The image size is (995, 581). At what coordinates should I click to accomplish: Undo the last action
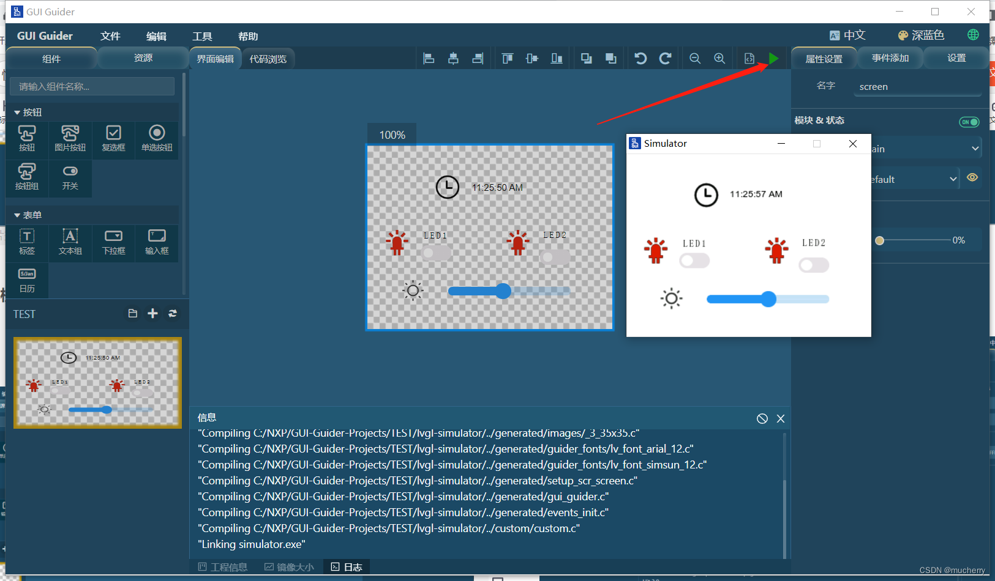(640, 59)
